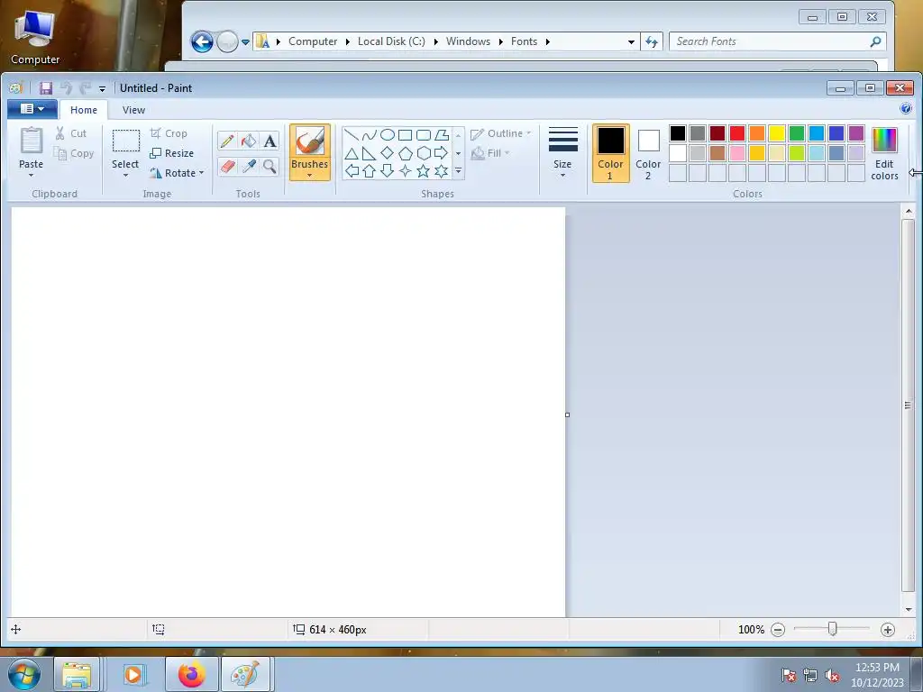Open Windows Explorer from the taskbar

coord(77,674)
